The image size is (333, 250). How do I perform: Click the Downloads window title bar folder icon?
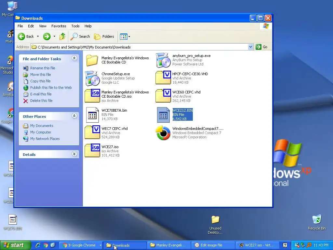point(18,18)
